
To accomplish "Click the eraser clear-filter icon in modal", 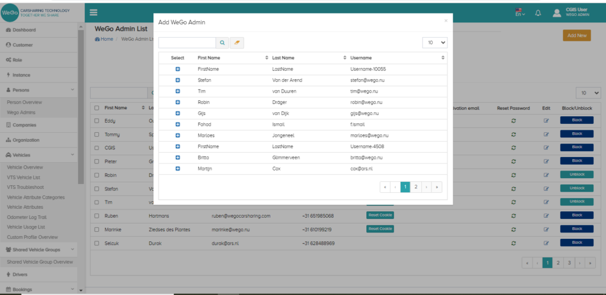I will pos(237,43).
